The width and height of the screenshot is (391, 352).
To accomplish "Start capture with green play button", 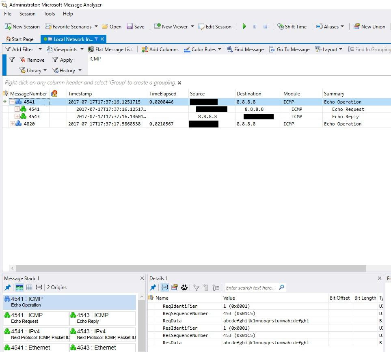I will pos(244,26).
